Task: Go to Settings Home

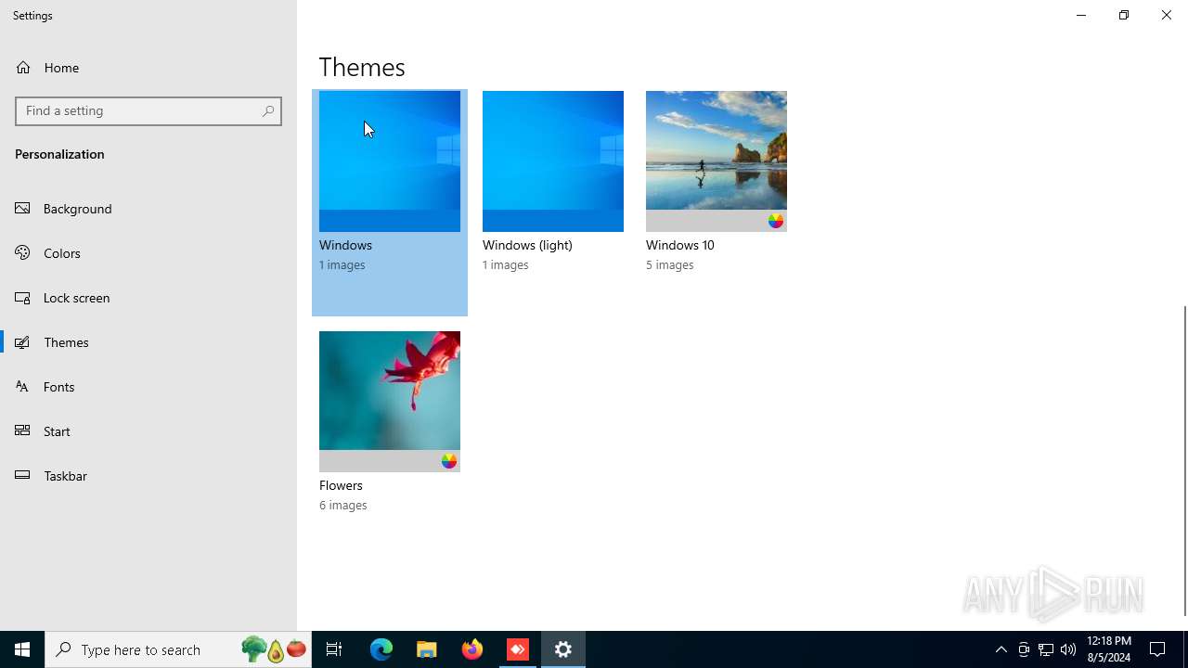Action: 148,68
